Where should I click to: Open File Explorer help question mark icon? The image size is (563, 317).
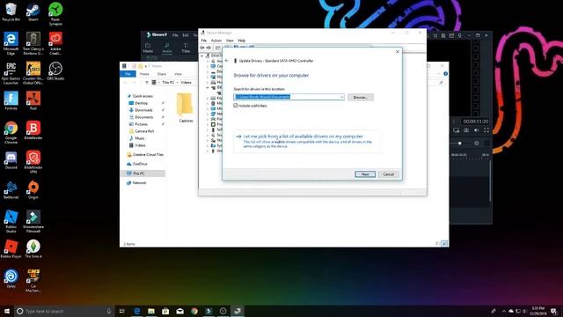(445, 74)
